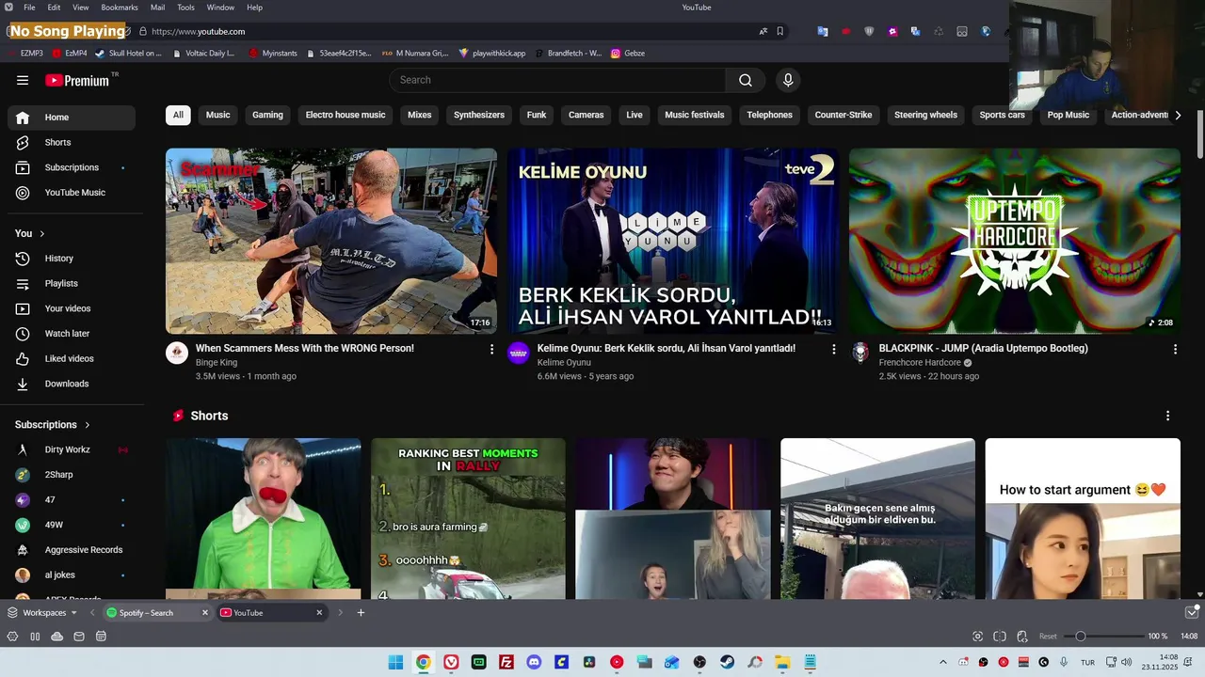The width and height of the screenshot is (1205, 677).
Task: Open the YouTube hamburger guide menu
Action: [x=23, y=80]
